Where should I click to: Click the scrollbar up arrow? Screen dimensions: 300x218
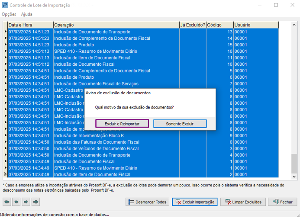[x=294, y=25]
